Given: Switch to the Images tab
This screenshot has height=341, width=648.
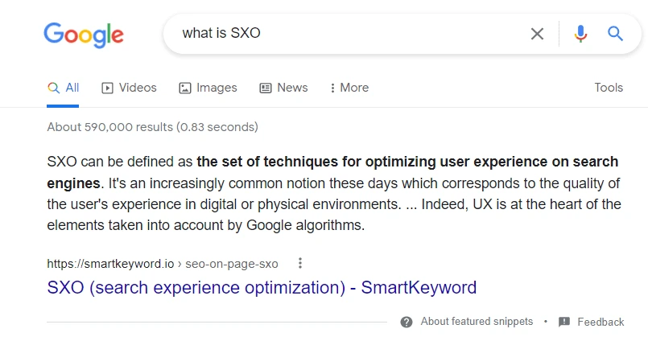Looking at the screenshot, I should (x=208, y=88).
